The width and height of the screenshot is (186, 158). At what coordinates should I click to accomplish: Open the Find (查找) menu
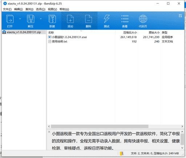[29, 9]
